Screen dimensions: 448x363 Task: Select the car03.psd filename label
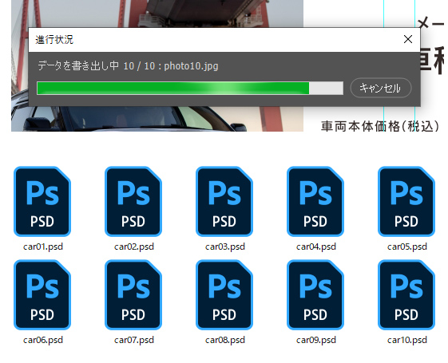(x=225, y=247)
